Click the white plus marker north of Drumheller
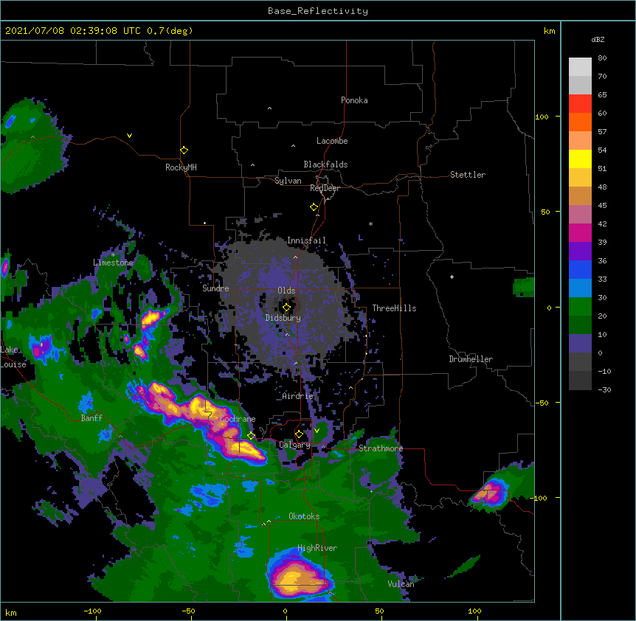This screenshot has width=636, height=621. (452, 277)
